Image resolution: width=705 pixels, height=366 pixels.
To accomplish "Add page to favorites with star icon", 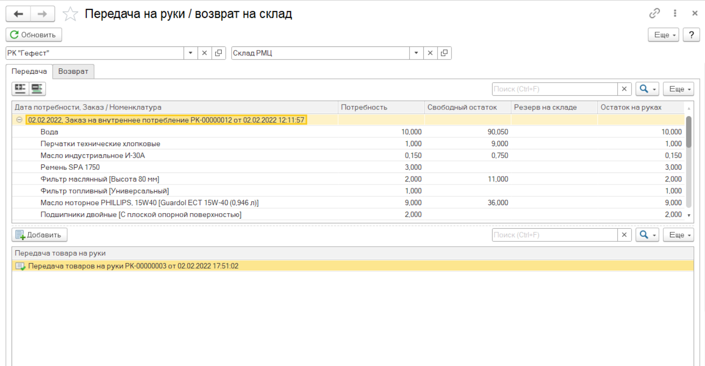I will (x=70, y=14).
